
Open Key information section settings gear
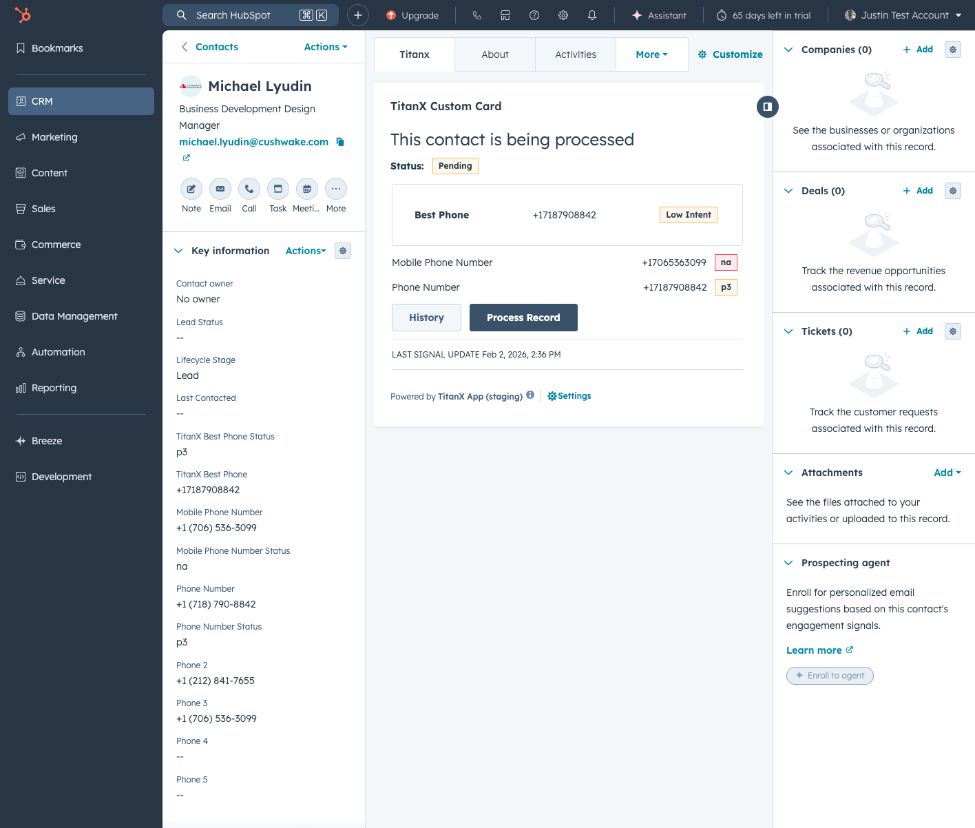tap(343, 251)
